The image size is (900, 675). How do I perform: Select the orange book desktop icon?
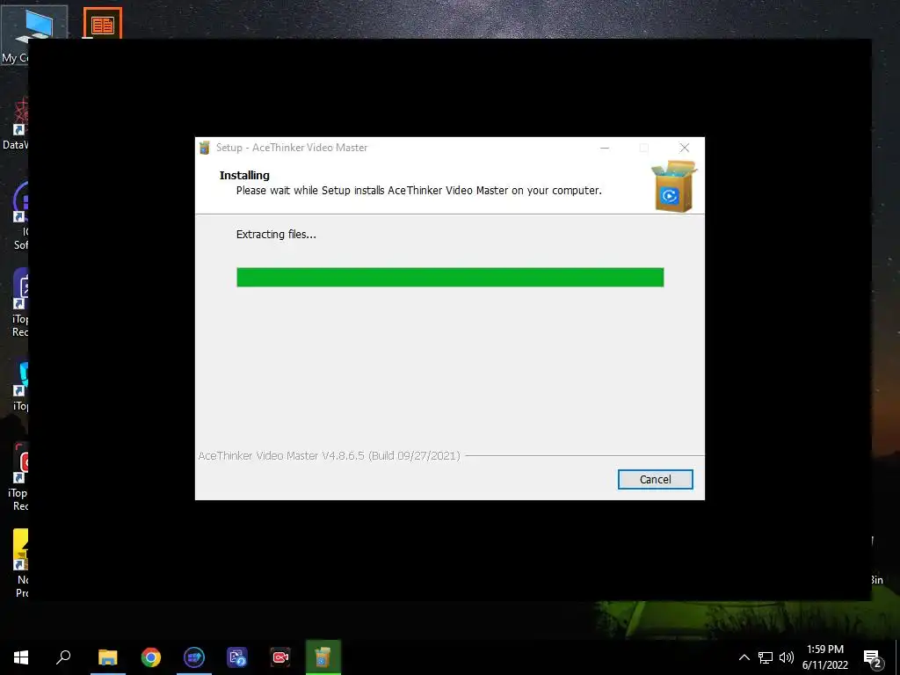[x=103, y=23]
